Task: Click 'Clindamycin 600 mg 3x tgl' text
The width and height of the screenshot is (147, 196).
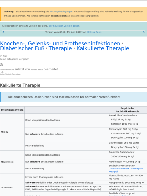Action: coord(123,129)
